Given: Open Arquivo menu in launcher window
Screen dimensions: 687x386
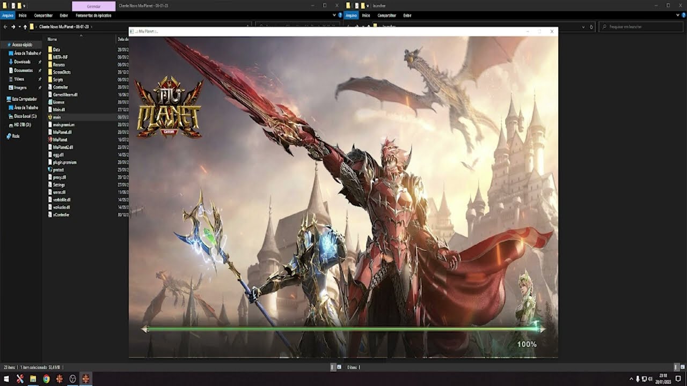Looking at the screenshot, I should click(352, 16).
